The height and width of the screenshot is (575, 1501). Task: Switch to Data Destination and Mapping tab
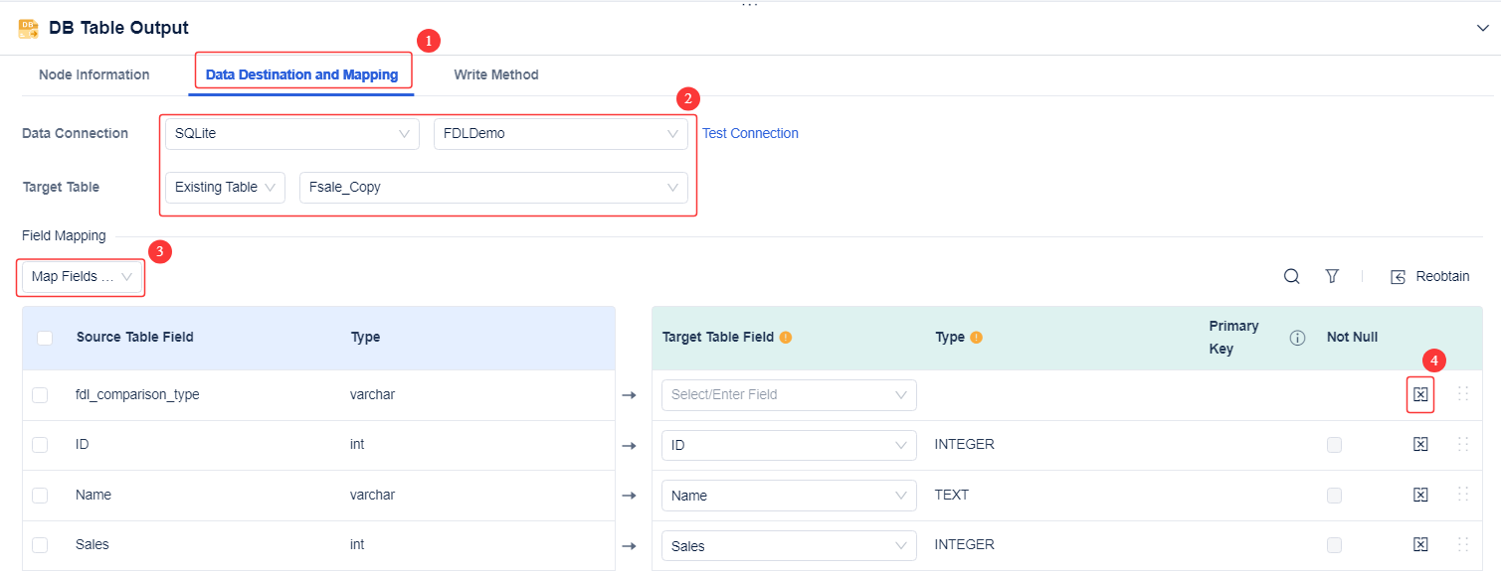tap(301, 74)
